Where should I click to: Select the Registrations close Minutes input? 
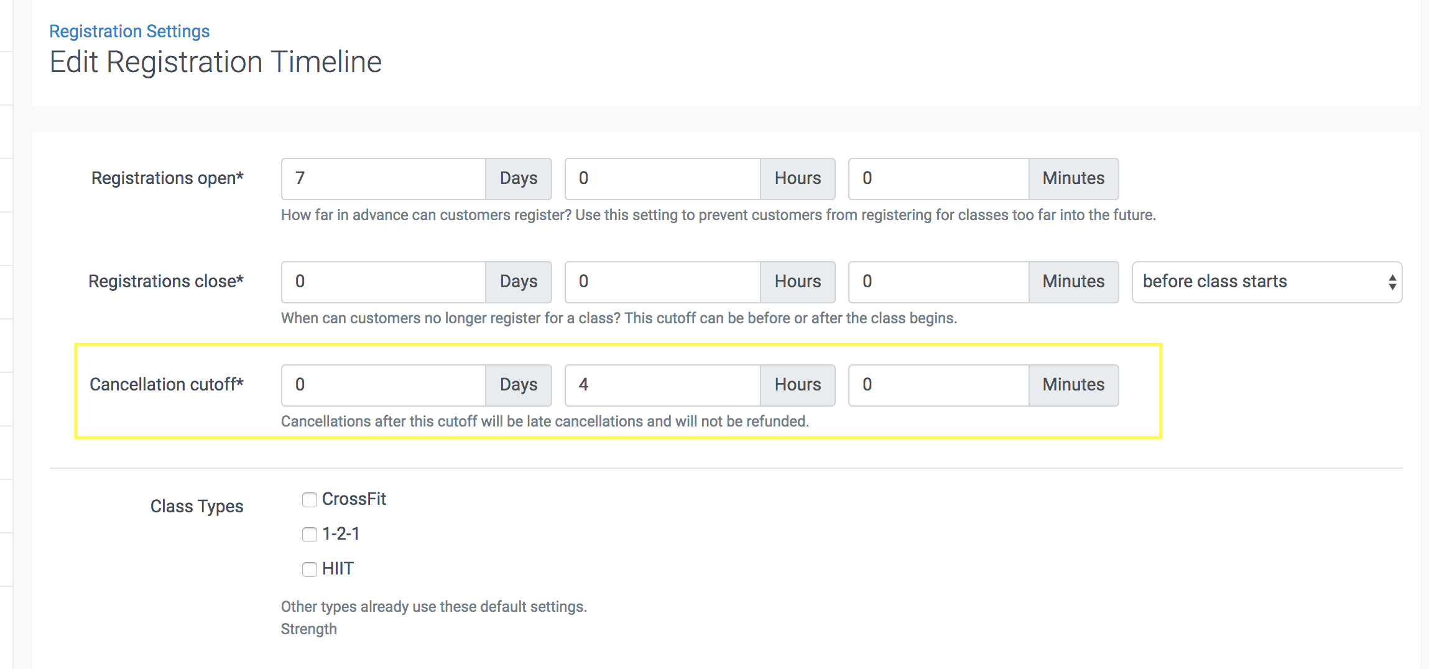(x=938, y=282)
